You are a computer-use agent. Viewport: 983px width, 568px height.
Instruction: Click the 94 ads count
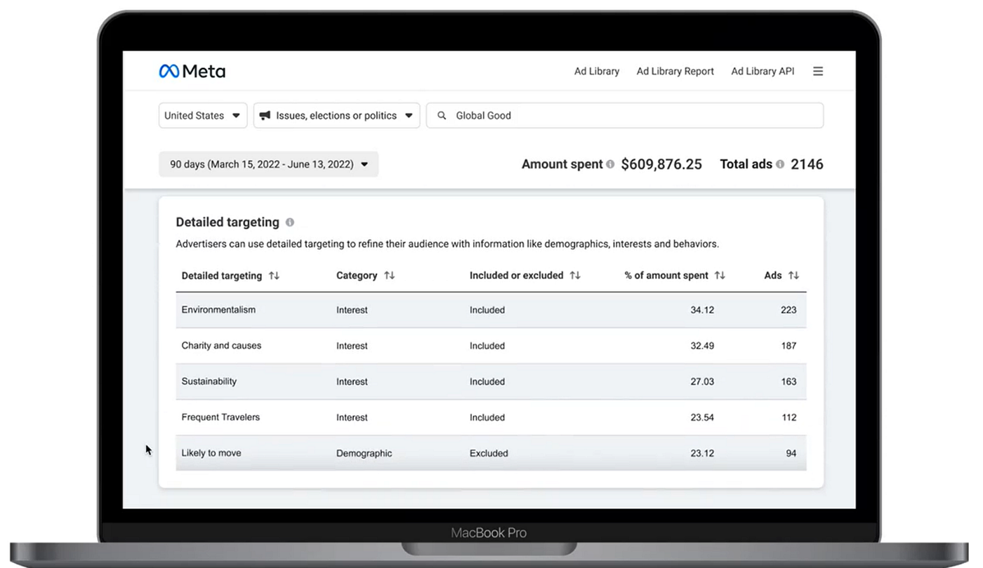pyautogui.click(x=791, y=453)
